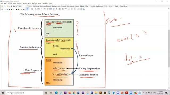Click the Save All toolbar icon
This screenshot has height=95, width=170.
(x=14, y=6)
